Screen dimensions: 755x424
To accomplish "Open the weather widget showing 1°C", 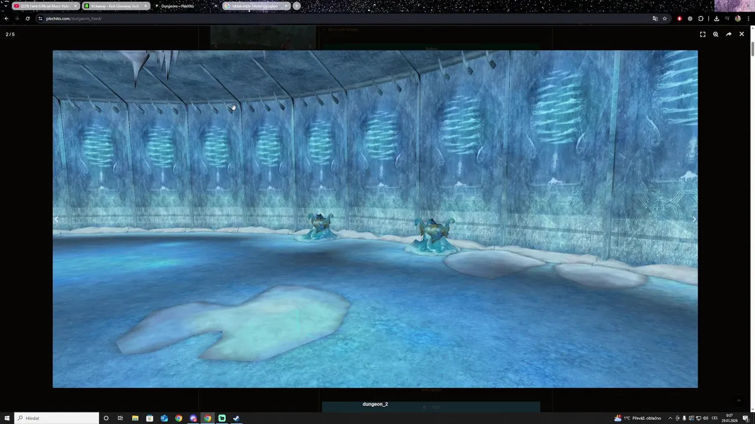I will (638, 418).
